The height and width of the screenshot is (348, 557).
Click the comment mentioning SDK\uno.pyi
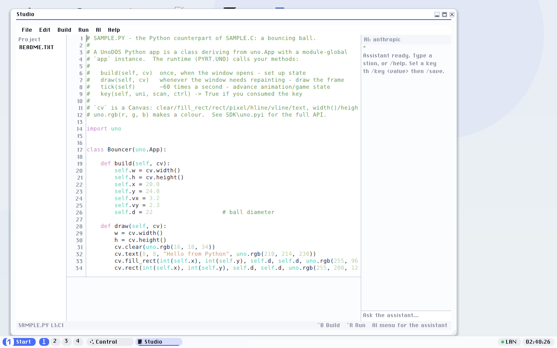207,115
